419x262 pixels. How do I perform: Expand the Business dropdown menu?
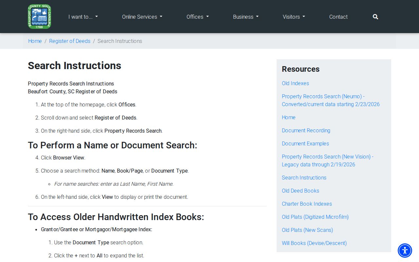(246, 17)
